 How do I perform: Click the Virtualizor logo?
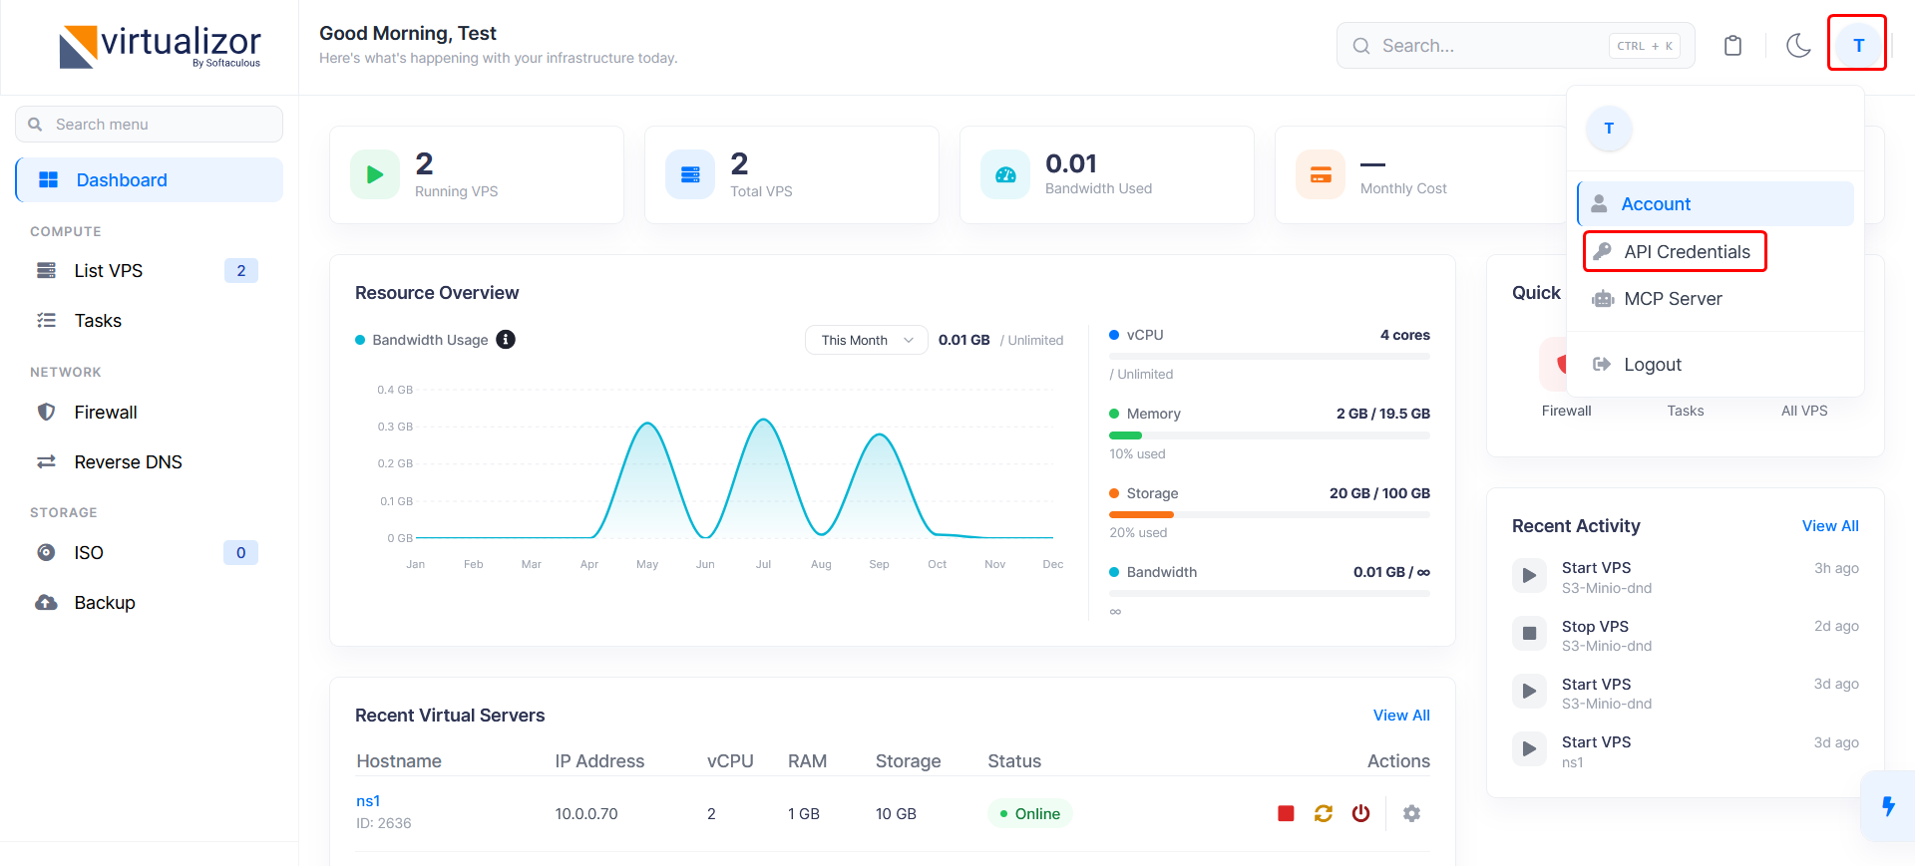160,46
